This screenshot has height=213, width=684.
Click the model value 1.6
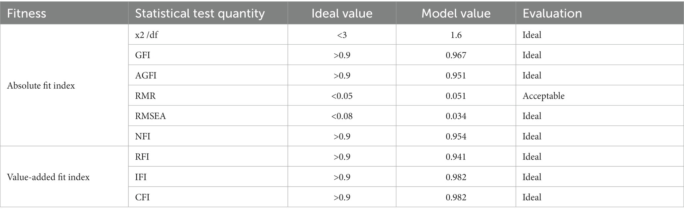[x=456, y=35]
